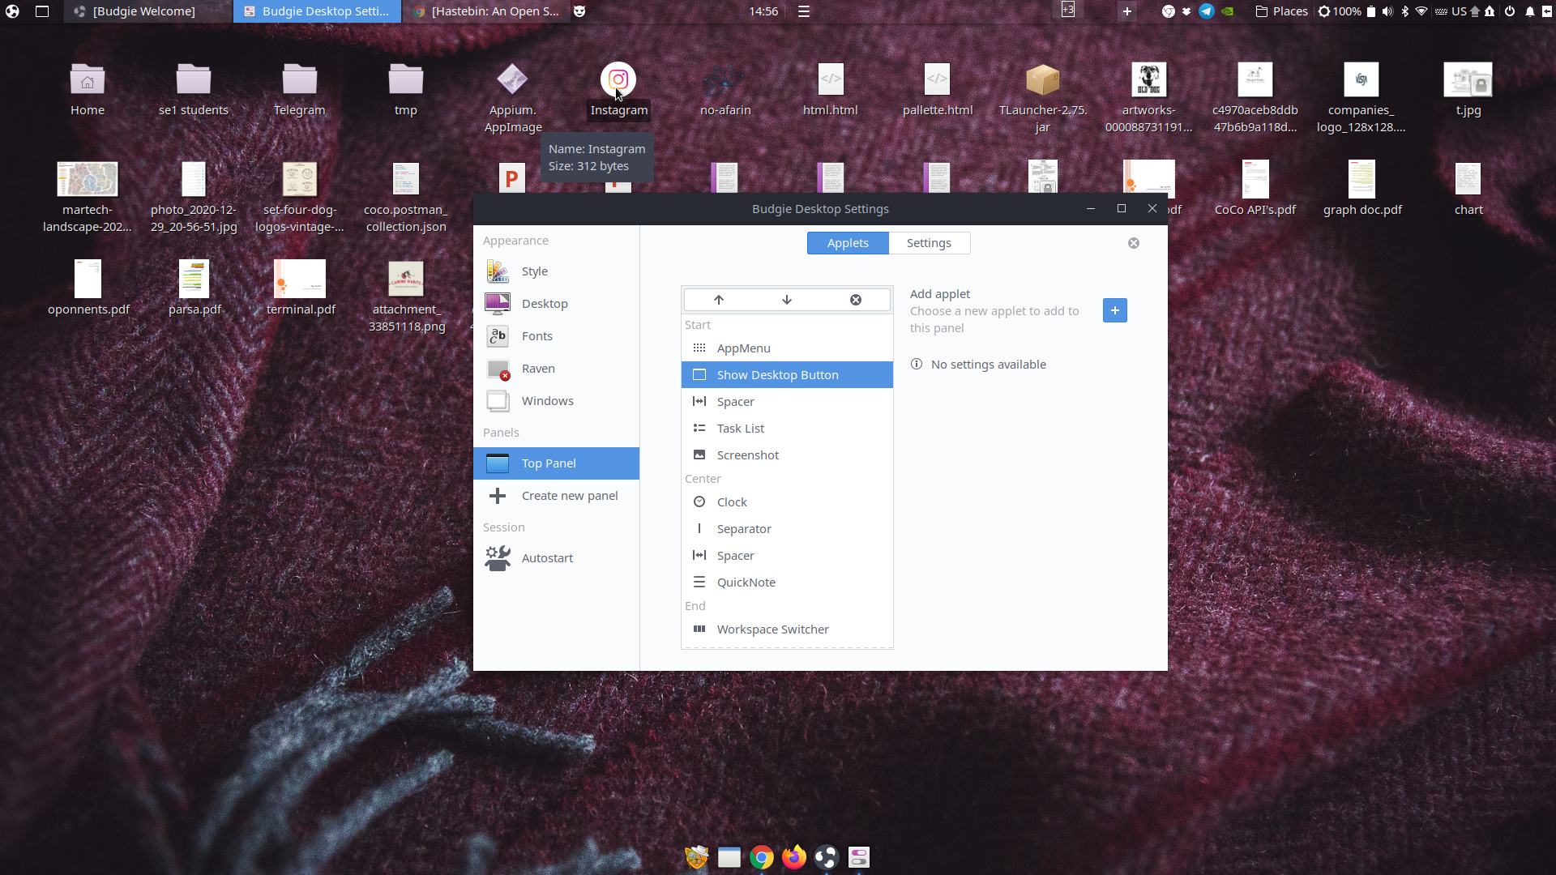This screenshot has width=1556, height=875.
Task: Open Autostart session settings
Action: coord(556,558)
